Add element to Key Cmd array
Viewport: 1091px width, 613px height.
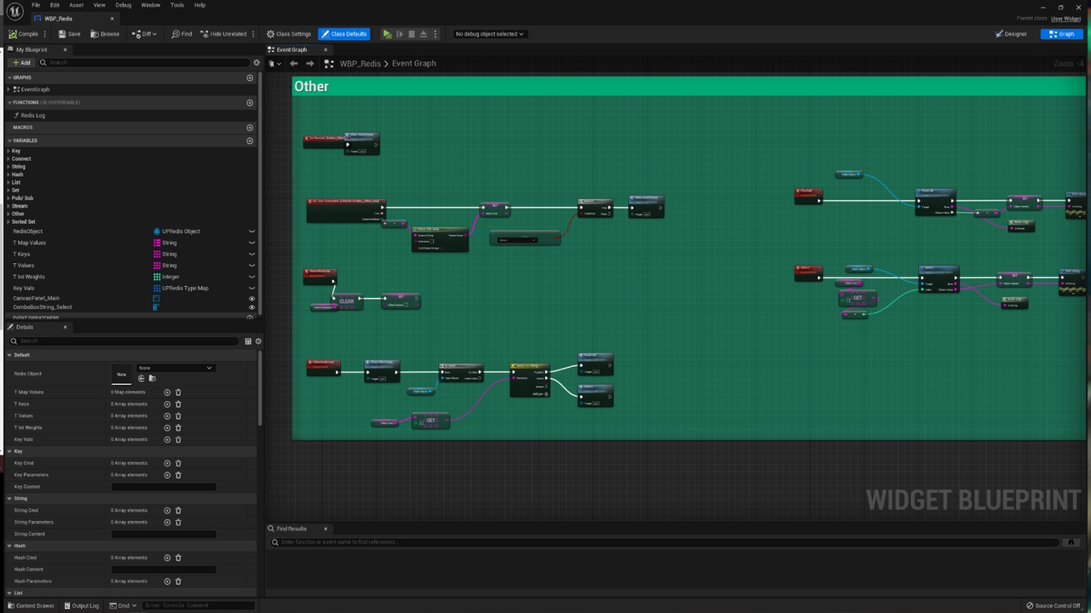coord(167,463)
